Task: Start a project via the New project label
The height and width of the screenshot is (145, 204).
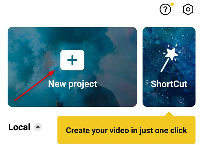Action: point(73,84)
